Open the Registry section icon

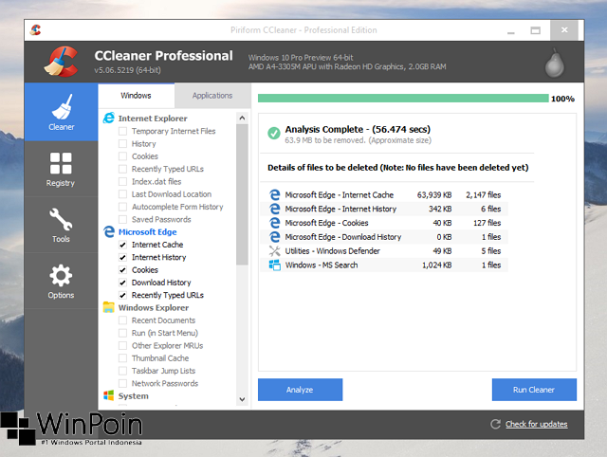[x=61, y=163]
